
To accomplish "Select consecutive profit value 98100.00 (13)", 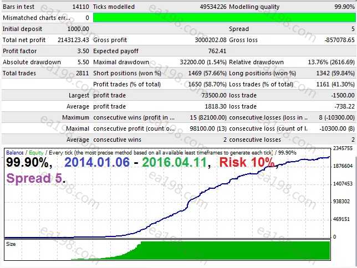I will click(x=208, y=129).
